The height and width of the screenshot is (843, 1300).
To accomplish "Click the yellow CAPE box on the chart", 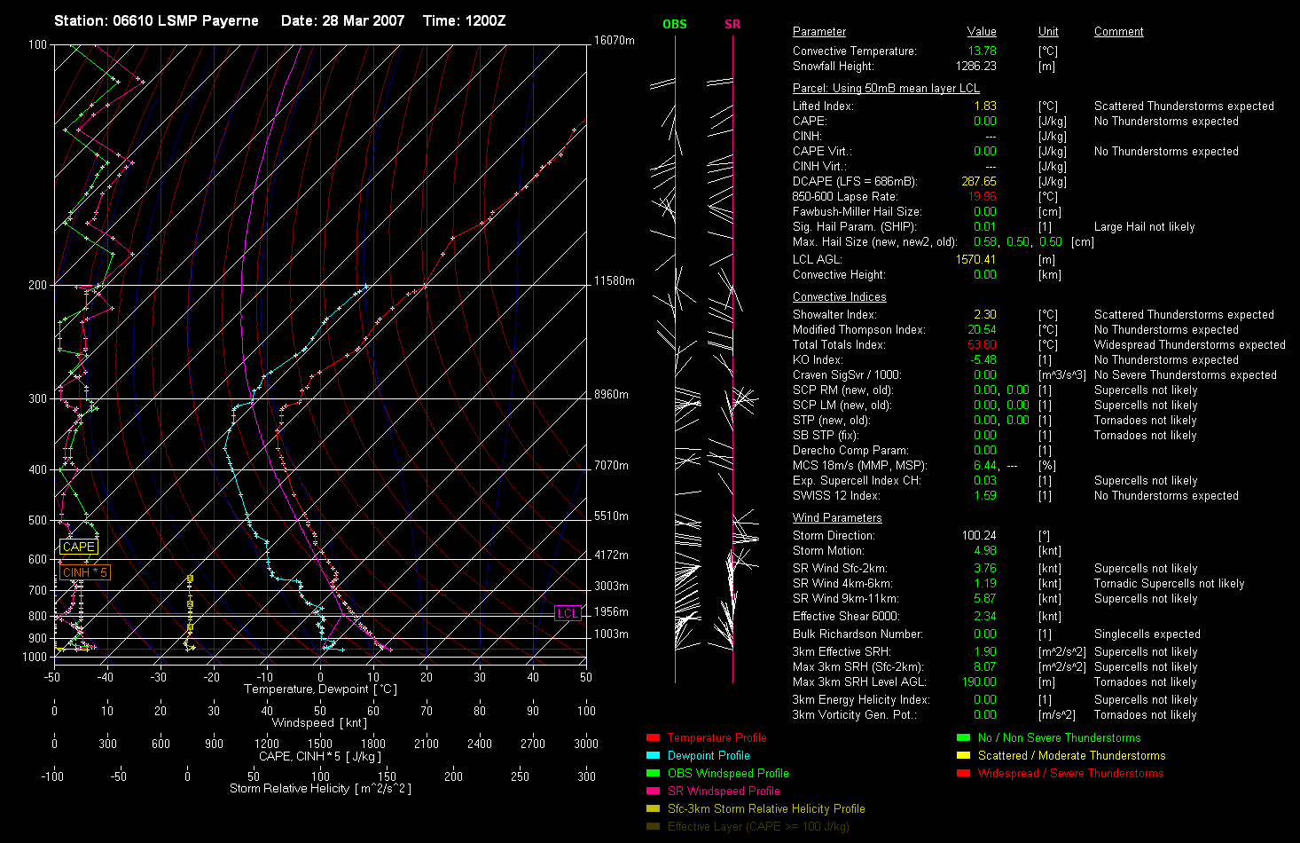I will tap(78, 547).
